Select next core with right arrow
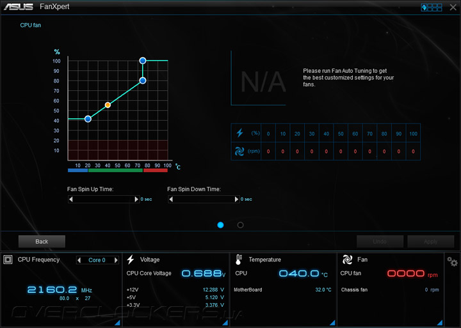Image resolution: width=461 pixels, height=328 pixels. [116, 260]
